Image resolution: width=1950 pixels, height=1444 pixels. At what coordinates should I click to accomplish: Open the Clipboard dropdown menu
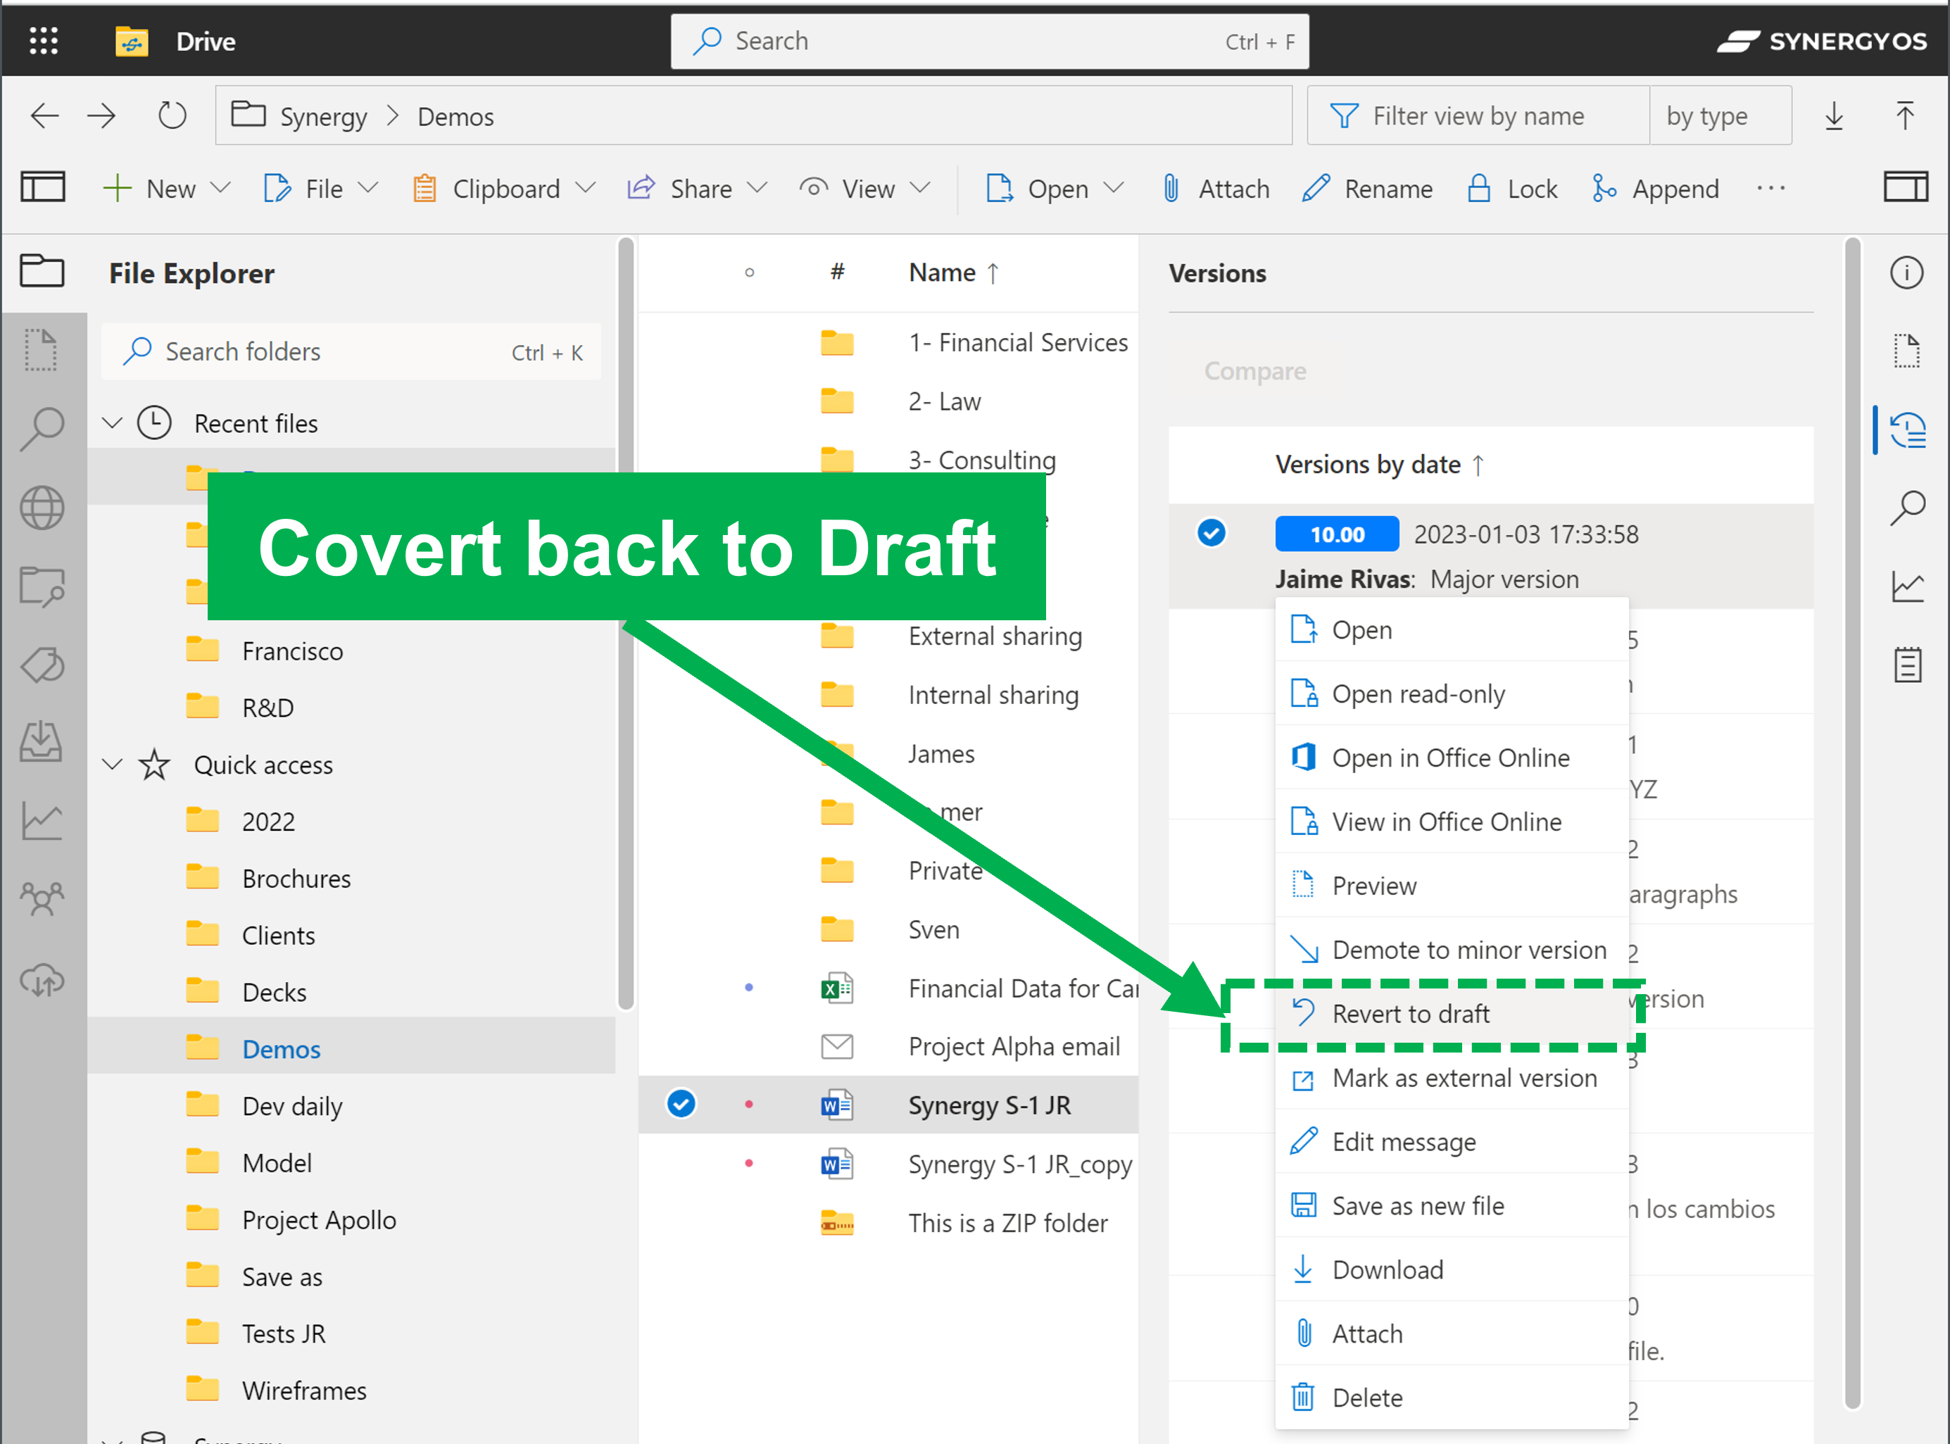503,188
